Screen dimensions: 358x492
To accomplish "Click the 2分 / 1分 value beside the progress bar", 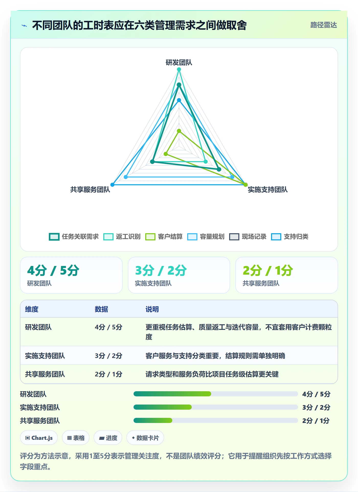I will [x=316, y=421].
